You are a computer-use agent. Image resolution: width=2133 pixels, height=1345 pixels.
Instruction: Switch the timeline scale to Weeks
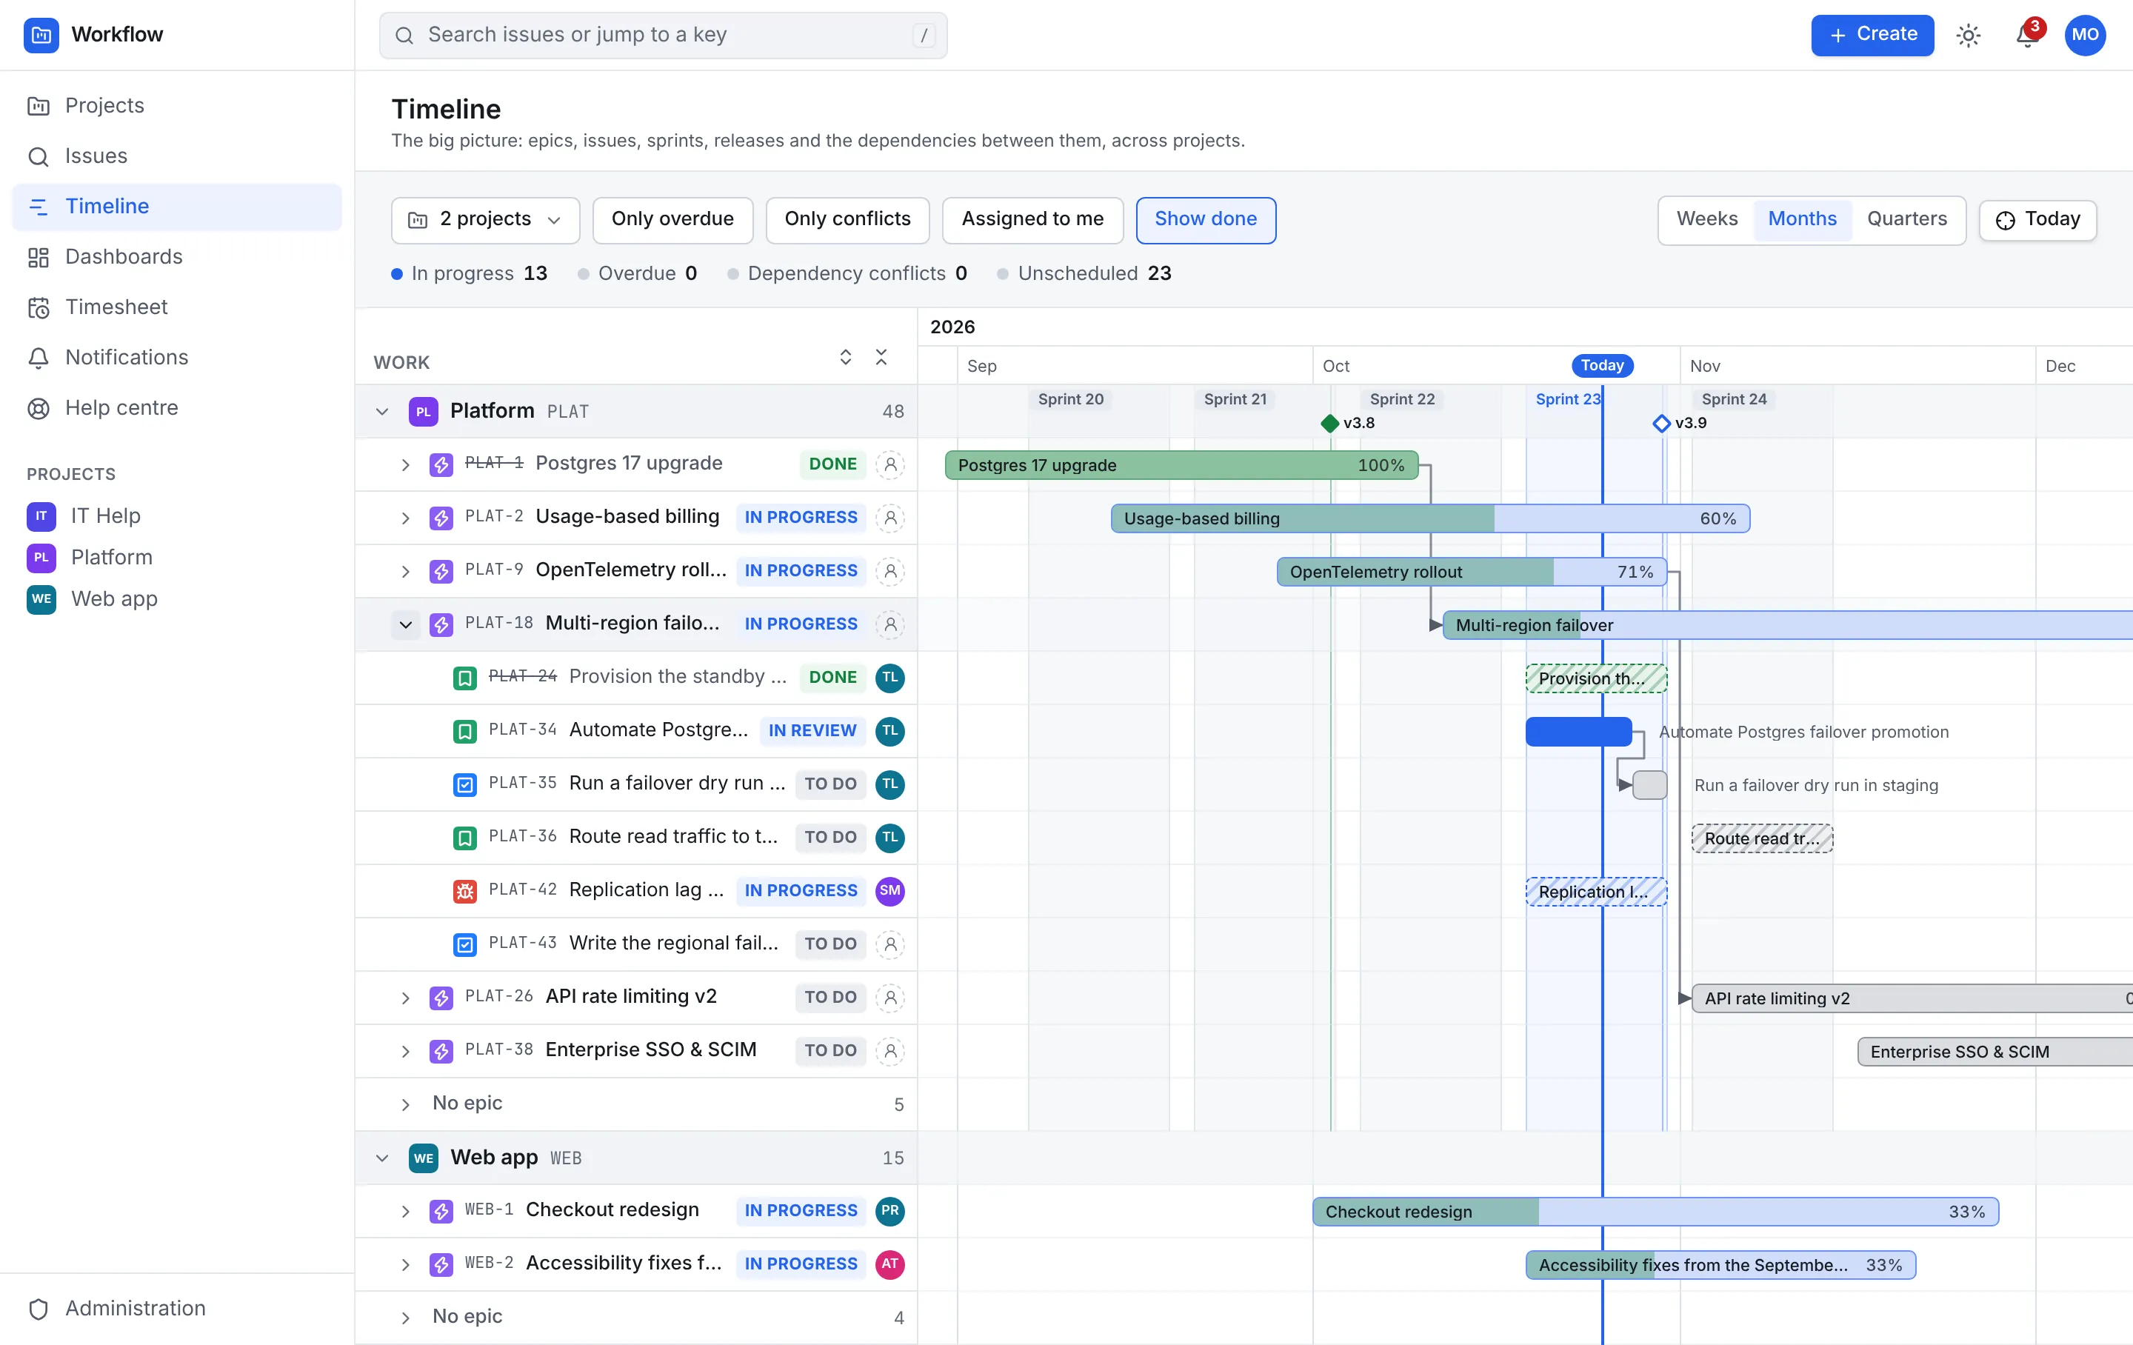tap(1707, 220)
